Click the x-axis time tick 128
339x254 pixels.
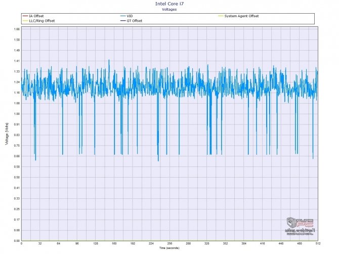96,243
